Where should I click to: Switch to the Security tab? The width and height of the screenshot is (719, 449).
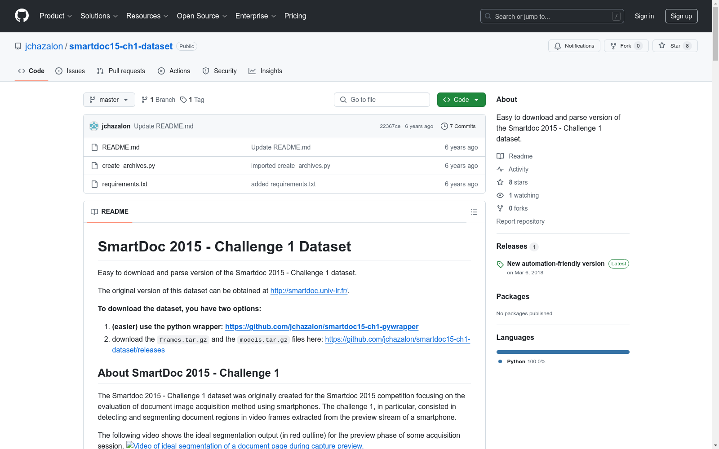coord(219,71)
